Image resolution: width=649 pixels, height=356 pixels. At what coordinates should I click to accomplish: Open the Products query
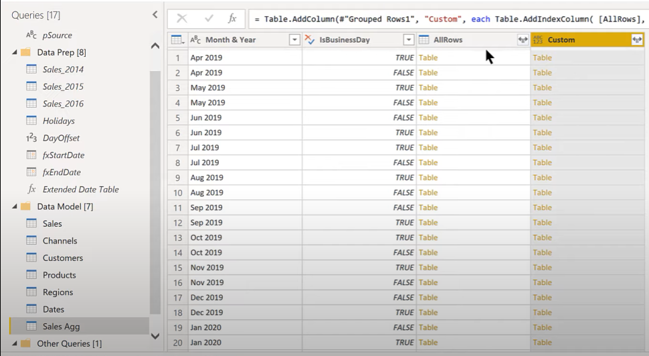59,275
